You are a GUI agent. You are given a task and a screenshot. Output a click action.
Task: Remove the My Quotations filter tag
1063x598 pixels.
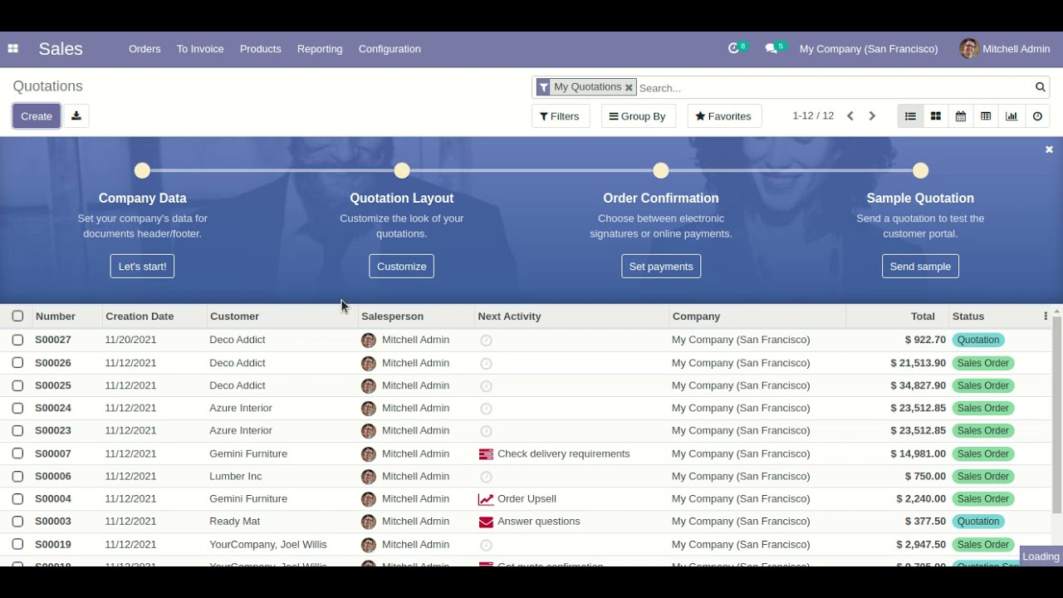[x=629, y=87]
